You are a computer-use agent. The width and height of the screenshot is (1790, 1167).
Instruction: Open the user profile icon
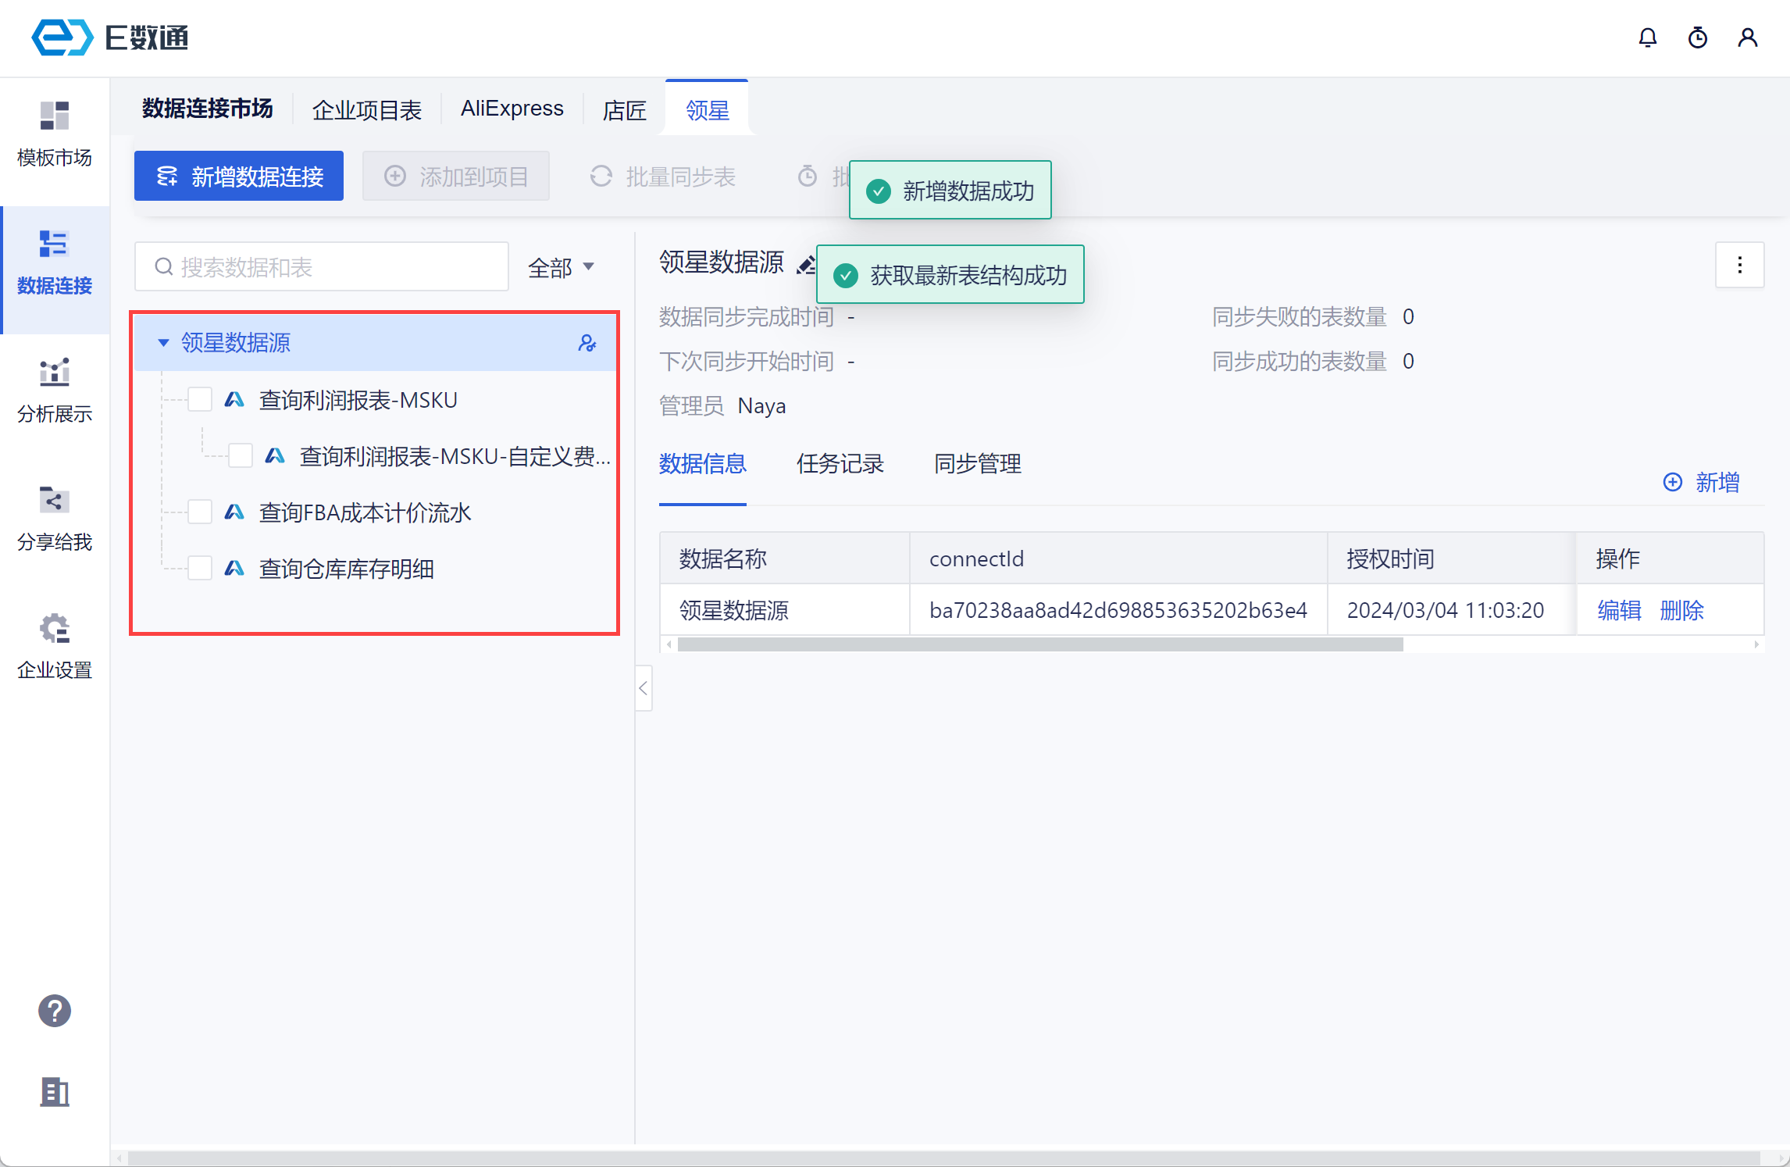[x=1747, y=37]
